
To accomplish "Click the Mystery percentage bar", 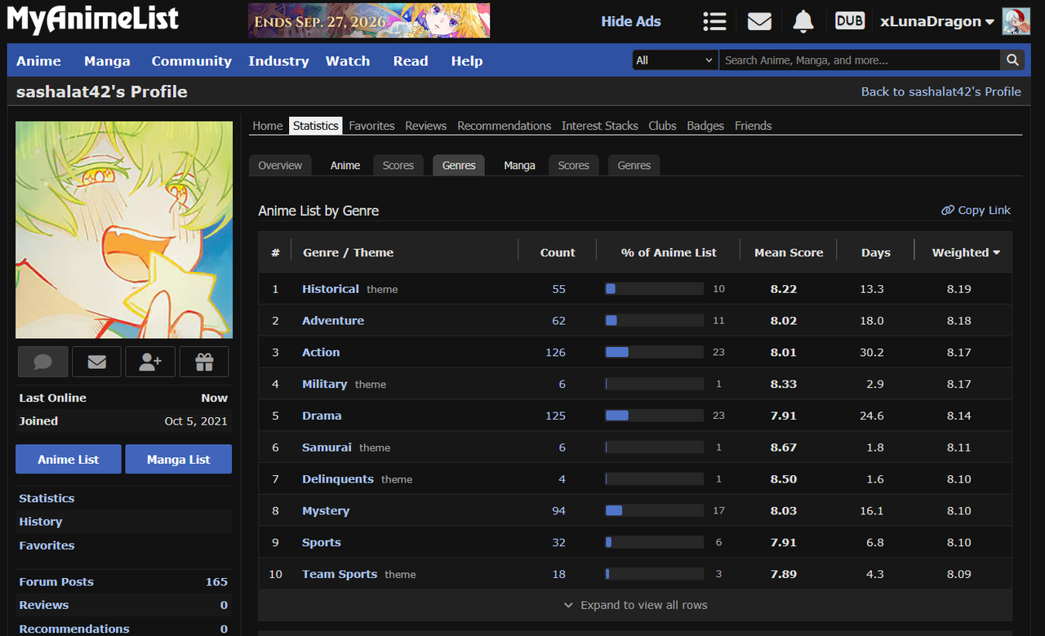I will click(x=654, y=510).
